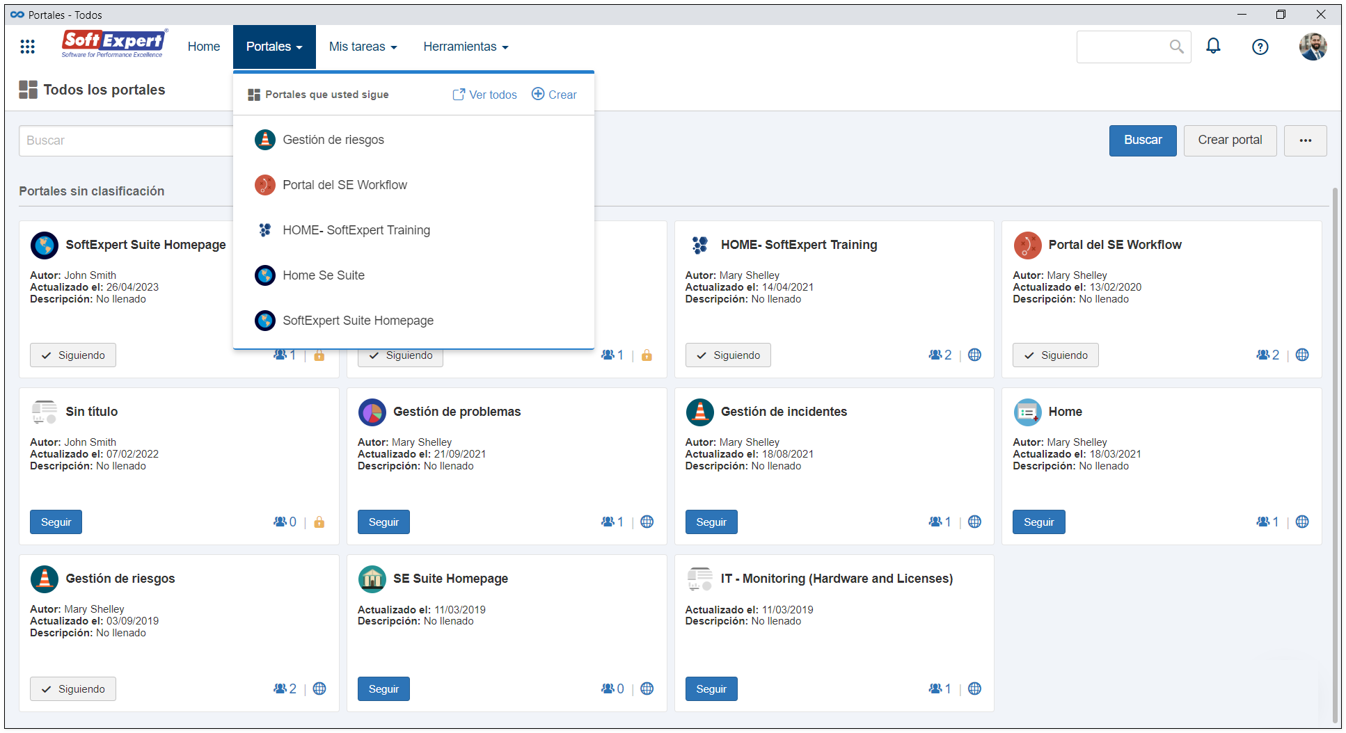Open the more options ellipsis button
This screenshot has height=733, width=1346.
click(x=1305, y=140)
